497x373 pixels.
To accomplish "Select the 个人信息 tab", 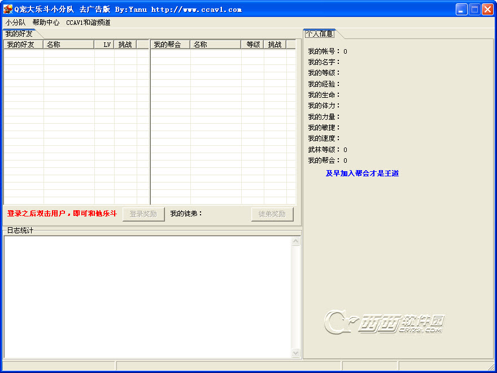I will pyautogui.click(x=319, y=34).
